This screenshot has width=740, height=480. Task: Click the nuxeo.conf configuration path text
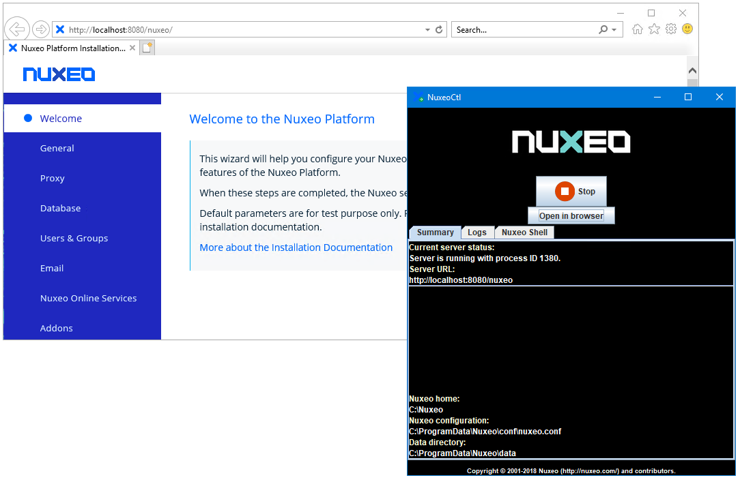[485, 432]
